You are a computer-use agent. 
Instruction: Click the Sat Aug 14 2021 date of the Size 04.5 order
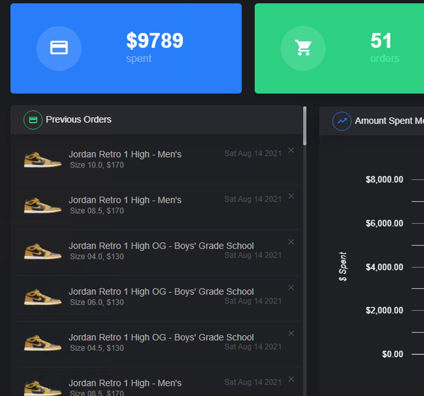253,347
